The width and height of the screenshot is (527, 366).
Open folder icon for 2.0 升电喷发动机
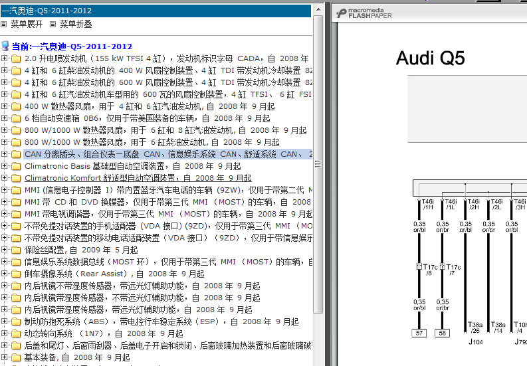tap(16, 59)
